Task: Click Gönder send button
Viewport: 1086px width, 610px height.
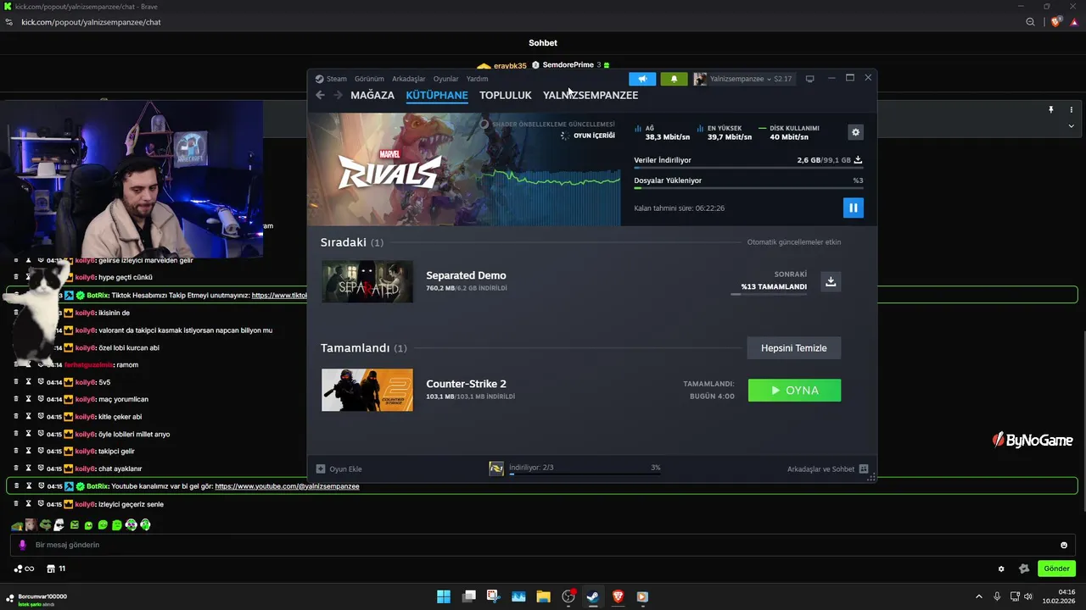Action: (x=1056, y=568)
